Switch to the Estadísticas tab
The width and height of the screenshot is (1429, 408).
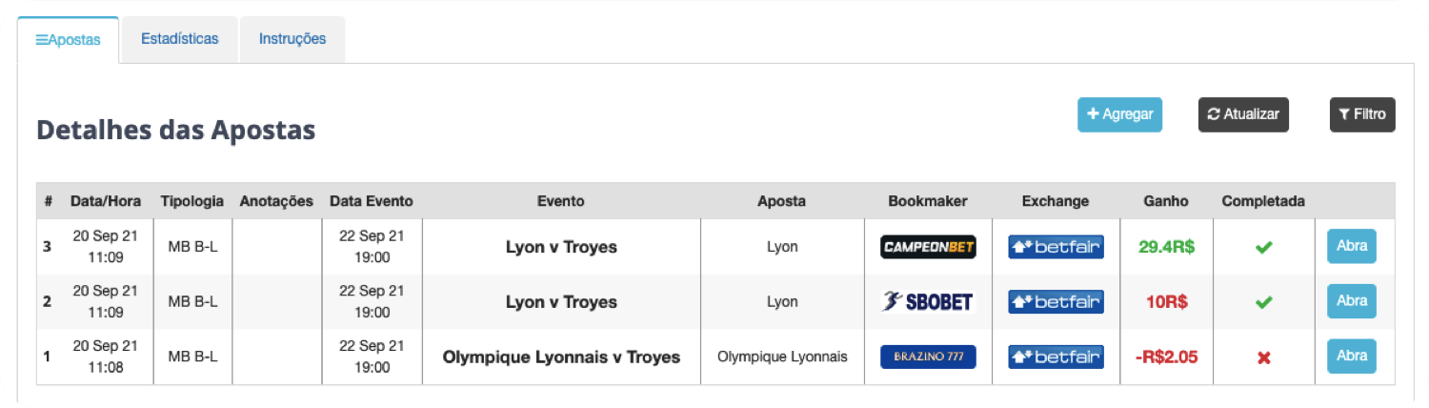coord(180,39)
